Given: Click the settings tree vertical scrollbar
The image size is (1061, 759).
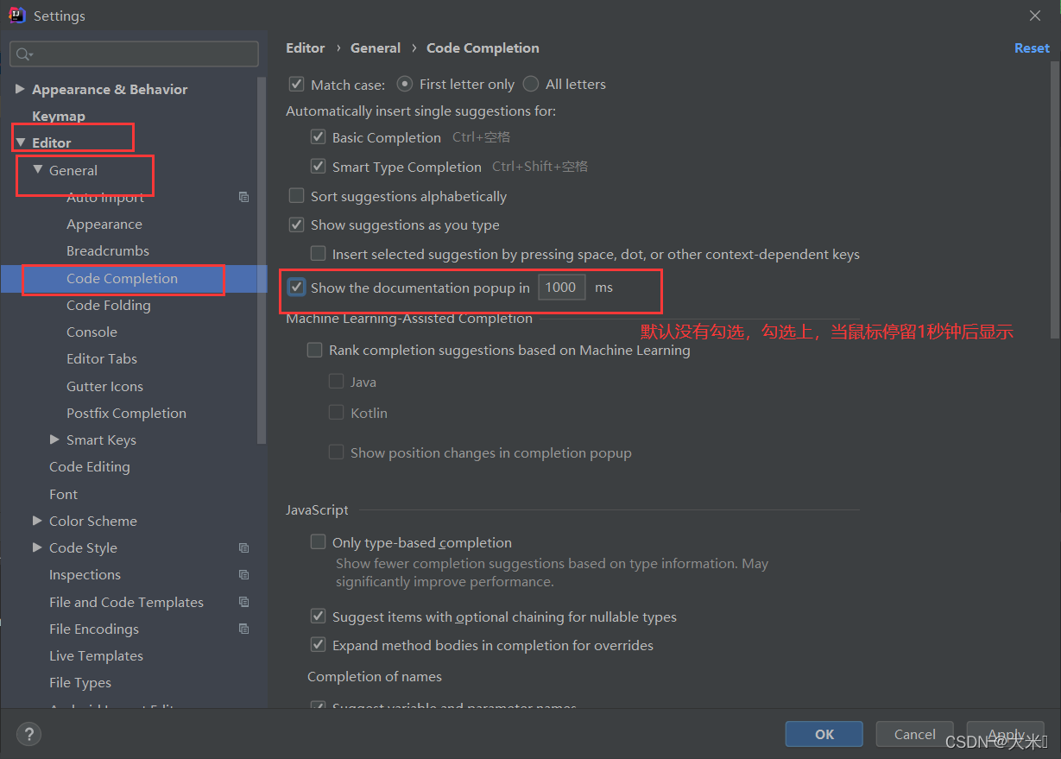Looking at the screenshot, I should click(262, 259).
